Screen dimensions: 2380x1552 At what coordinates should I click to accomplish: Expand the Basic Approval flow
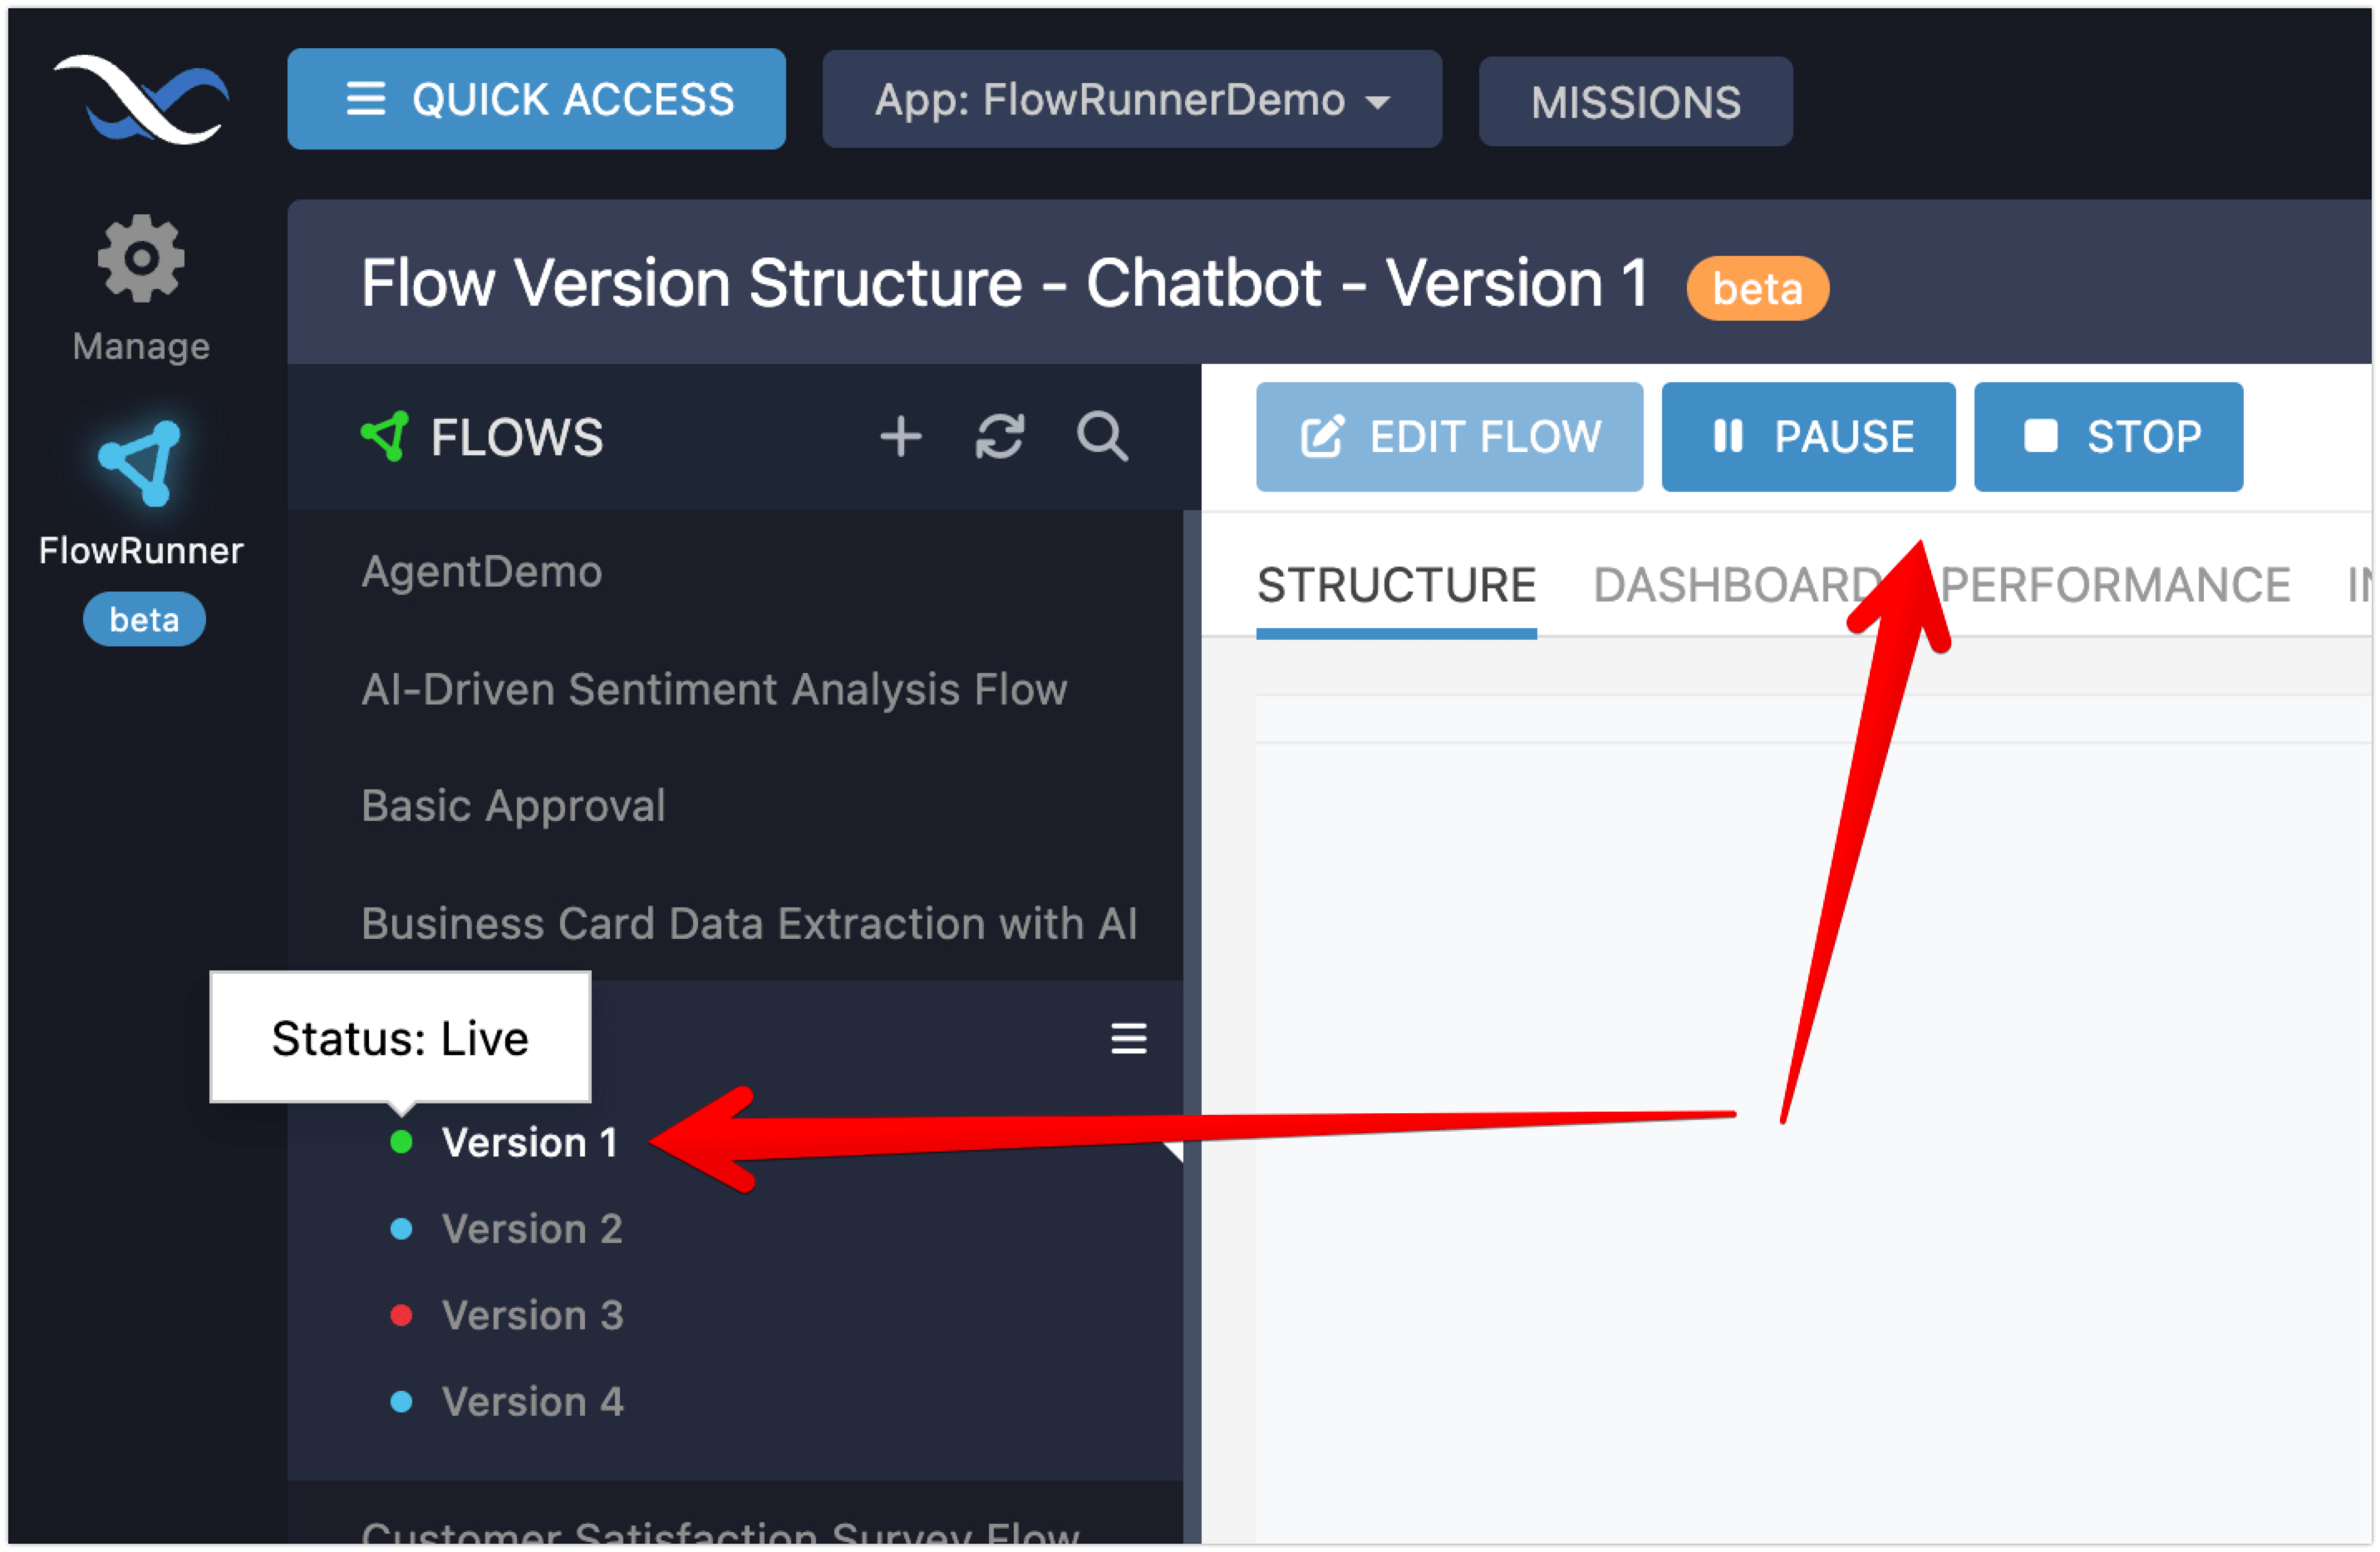513,806
